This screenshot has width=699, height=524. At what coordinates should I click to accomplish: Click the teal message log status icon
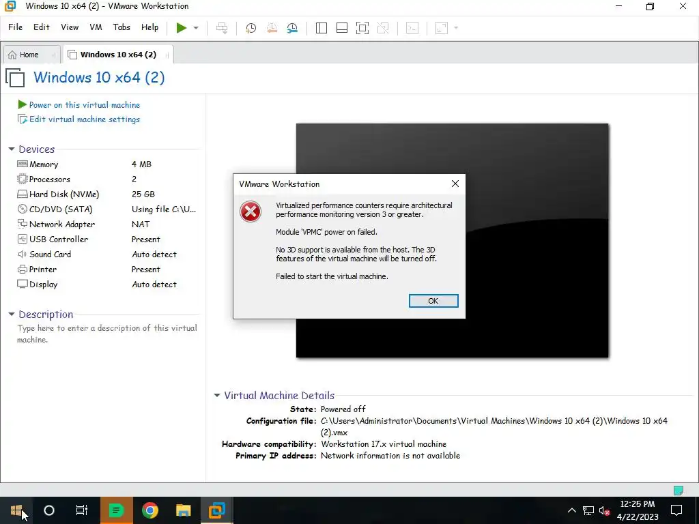[x=678, y=490]
